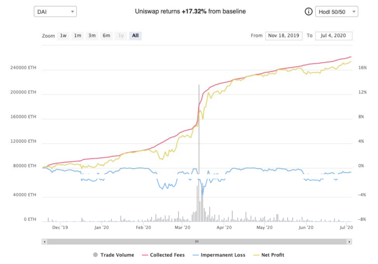Toggle the Trade Volume legend series
This screenshot has height=264, width=378.
click(x=113, y=255)
